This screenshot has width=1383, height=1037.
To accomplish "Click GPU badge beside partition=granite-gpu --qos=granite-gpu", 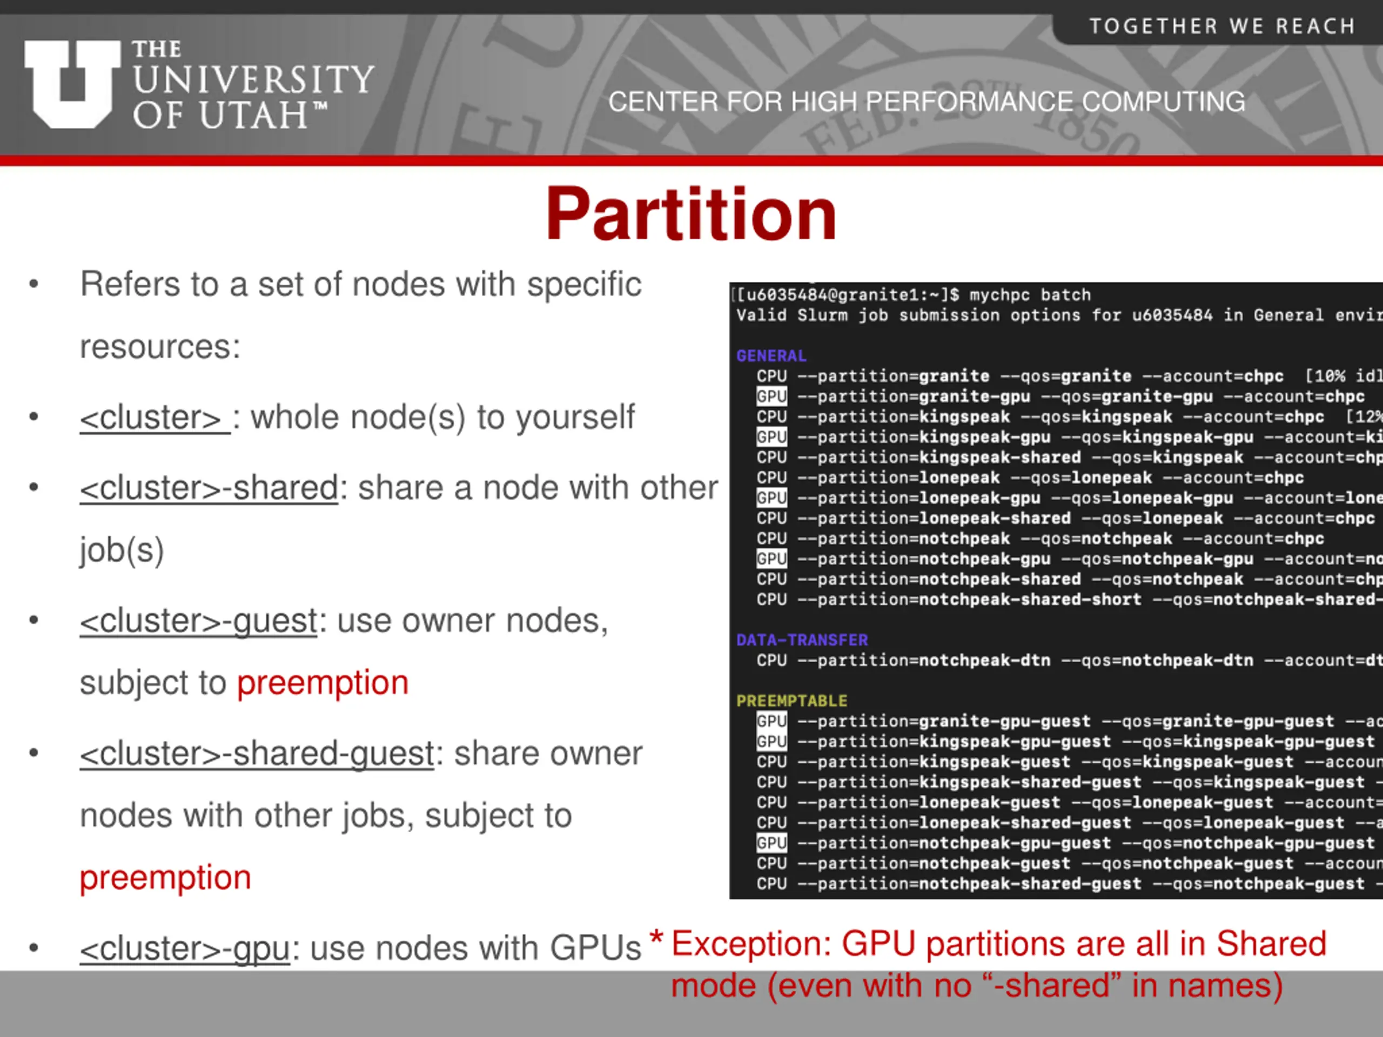I will click(771, 396).
